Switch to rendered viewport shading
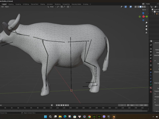This screenshot has height=119, width=159. point(145,7)
